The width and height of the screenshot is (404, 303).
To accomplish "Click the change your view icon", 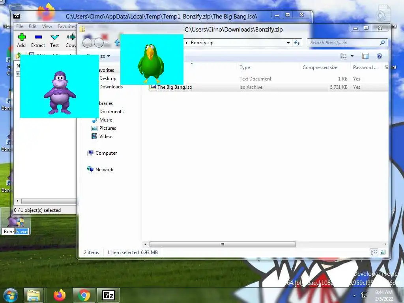I will click(344, 56).
